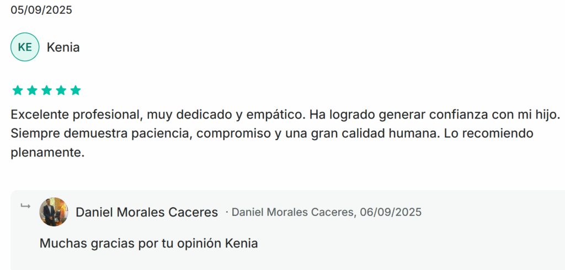The image size is (565, 270).
Task: Open the bold Daniel Morales Caceres name
Action: 147,212
